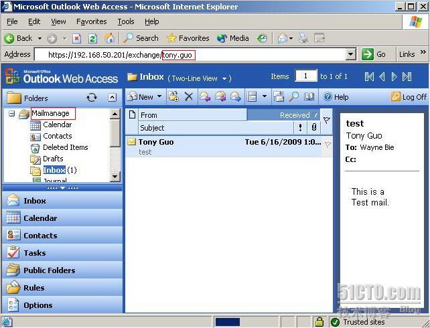Click the Move/Copy to folder icon
Screen dimensions: 430x328
click(173, 96)
